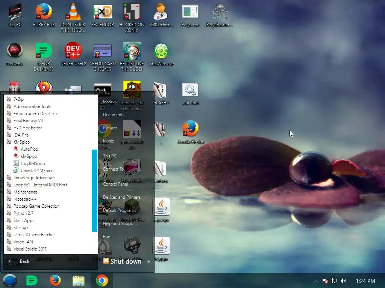This screenshot has width=385, height=288.
Task: Open Run... from start menu
Action: [108, 237]
